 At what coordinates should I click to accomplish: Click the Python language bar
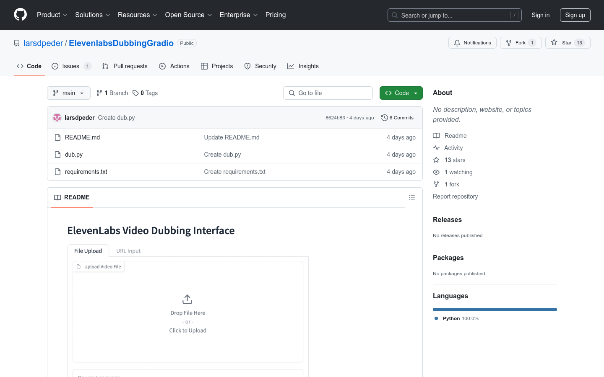pyautogui.click(x=495, y=310)
